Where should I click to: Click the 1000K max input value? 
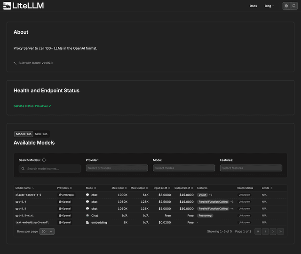(x=123, y=195)
